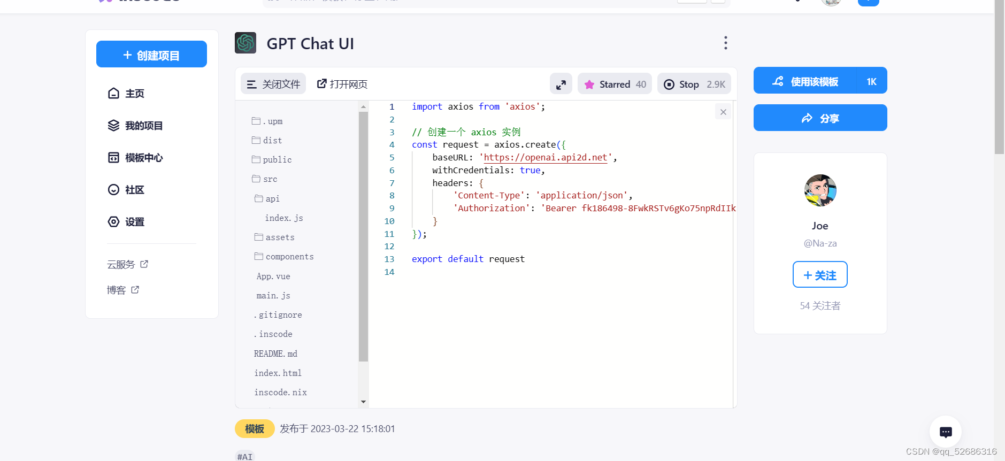Close the code editor tab with X
The width and height of the screenshot is (1005, 461).
point(723,112)
